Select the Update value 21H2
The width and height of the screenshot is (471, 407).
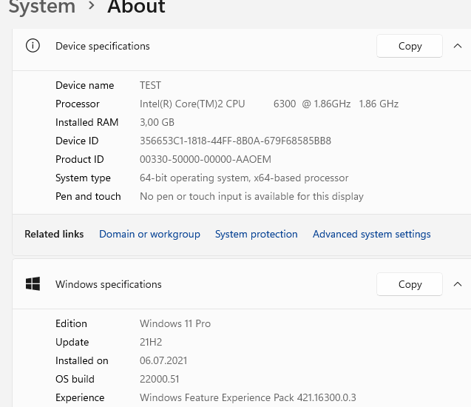(151, 342)
